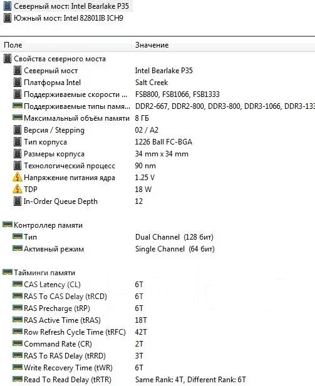The image size is (315, 386).
Task: Select the value 34 mm x 34 mm
Action: tap(162, 154)
